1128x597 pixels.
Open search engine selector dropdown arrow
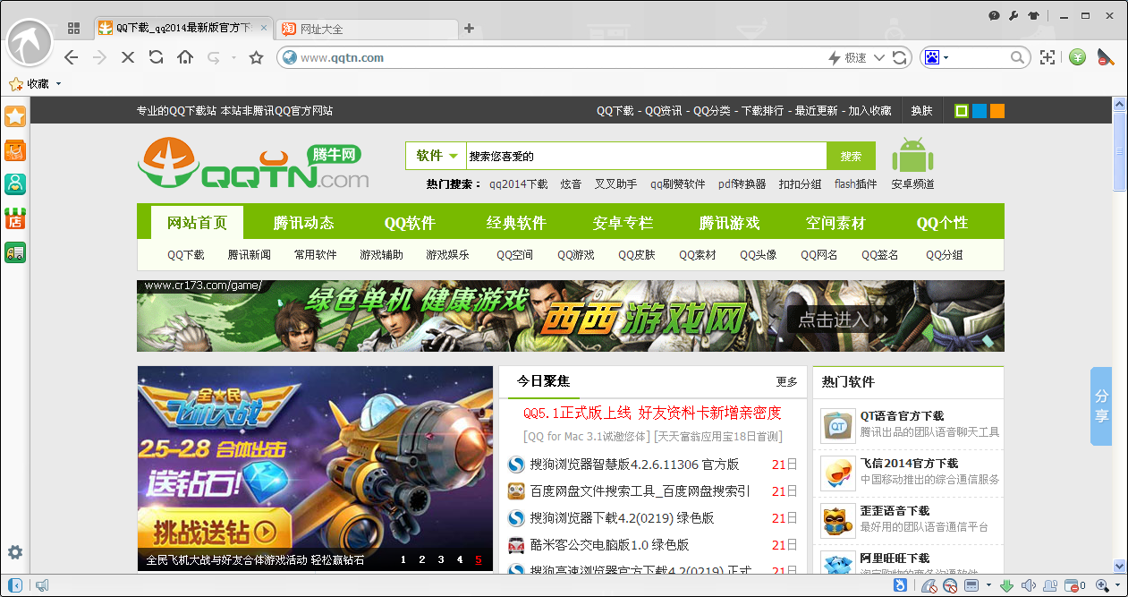(x=946, y=57)
